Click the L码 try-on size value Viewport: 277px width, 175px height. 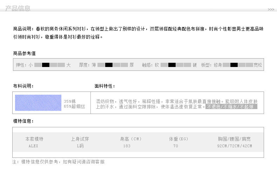tap(80, 146)
